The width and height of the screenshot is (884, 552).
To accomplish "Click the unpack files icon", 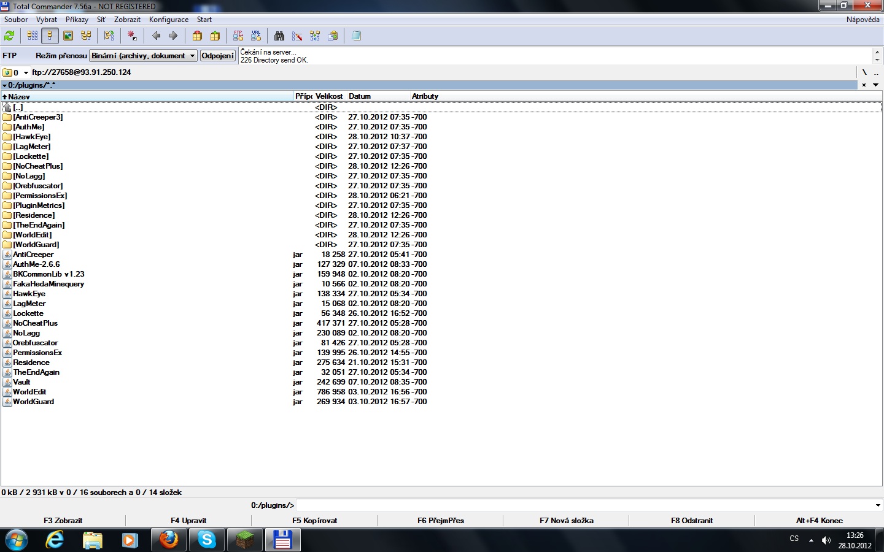I will coord(215,36).
